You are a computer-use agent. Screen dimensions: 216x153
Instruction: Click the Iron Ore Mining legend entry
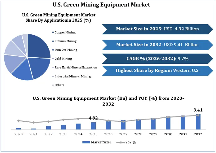click(x=64, y=50)
